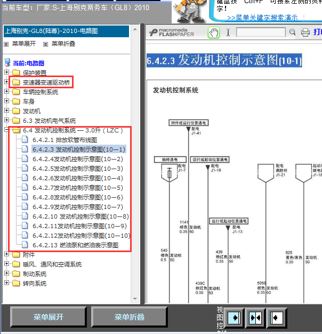Open 6.4.2.4 发动机控制示意图(10-2)
The height and width of the screenshot is (334, 322).
(78, 159)
